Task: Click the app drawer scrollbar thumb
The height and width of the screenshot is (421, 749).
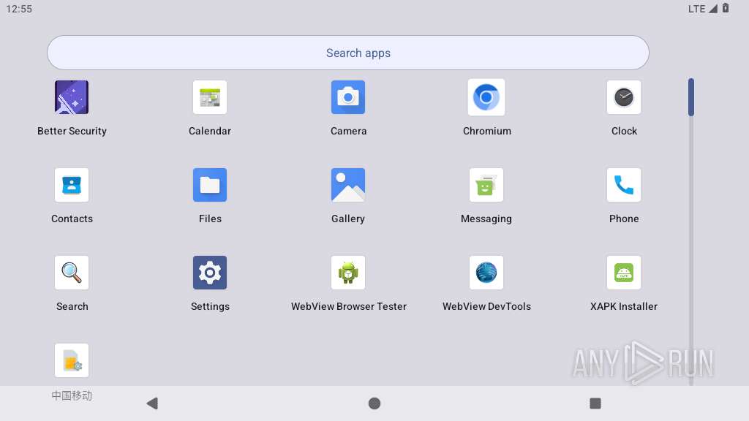Action: [690, 97]
